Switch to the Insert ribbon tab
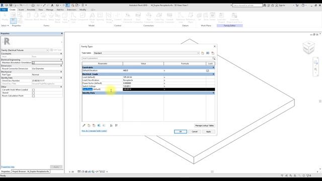This screenshot has height=181, width=322. tap(21, 10)
